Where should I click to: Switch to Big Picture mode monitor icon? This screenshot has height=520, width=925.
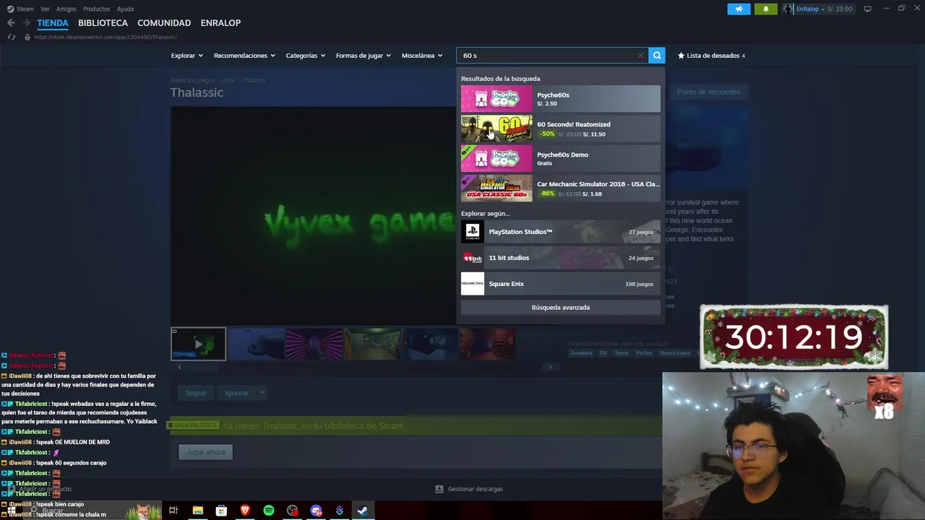coord(867,9)
